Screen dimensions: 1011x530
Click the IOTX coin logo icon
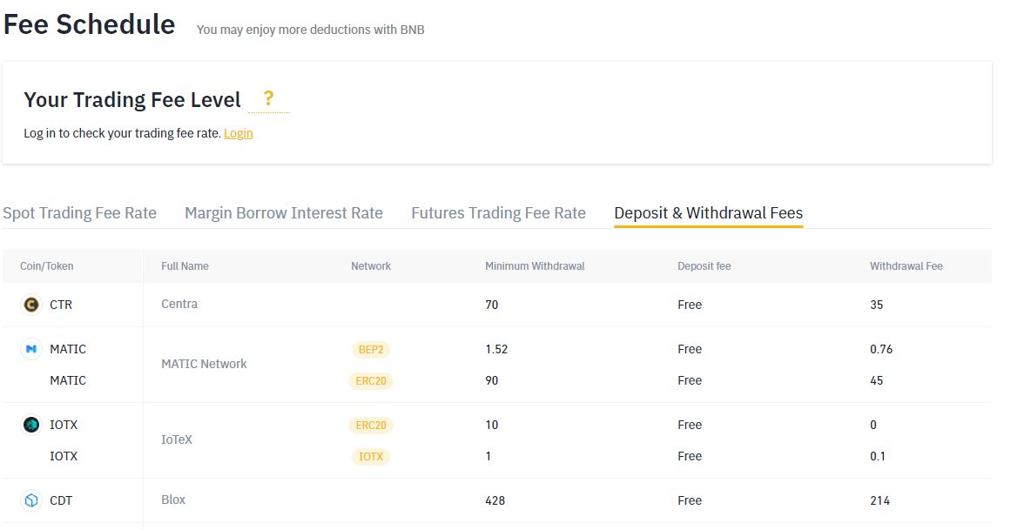tap(31, 425)
